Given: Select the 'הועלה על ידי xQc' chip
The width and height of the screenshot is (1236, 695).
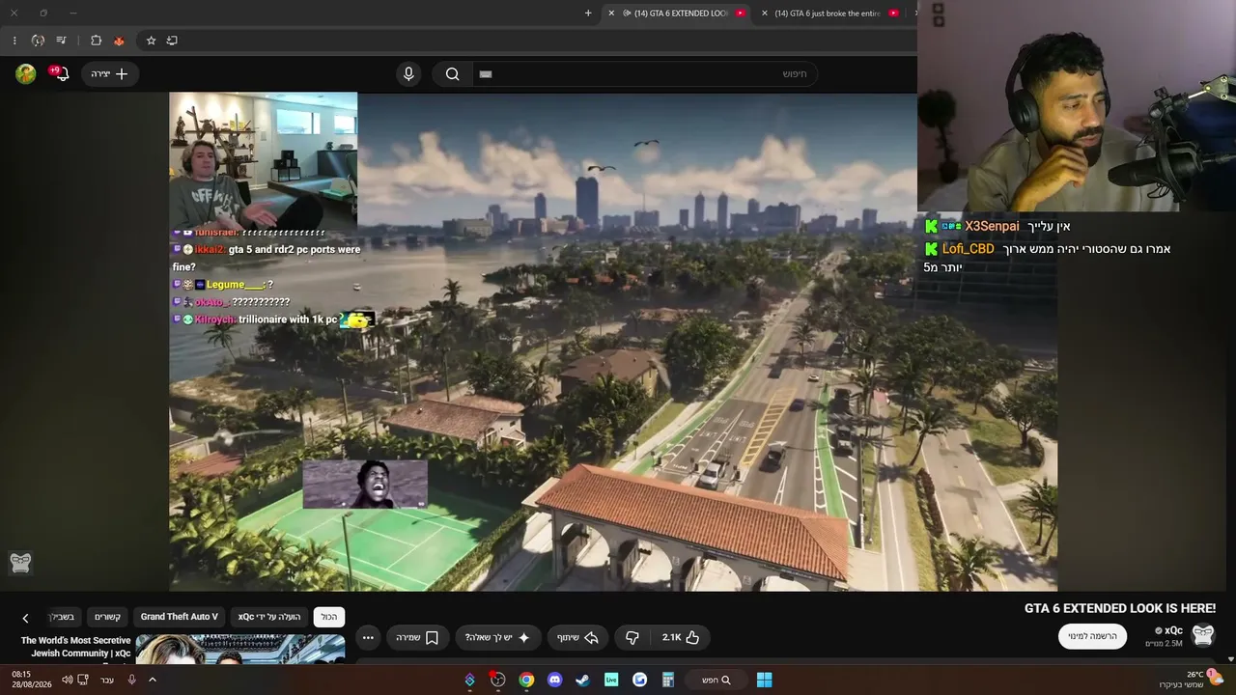Looking at the screenshot, I should coord(269,617).
